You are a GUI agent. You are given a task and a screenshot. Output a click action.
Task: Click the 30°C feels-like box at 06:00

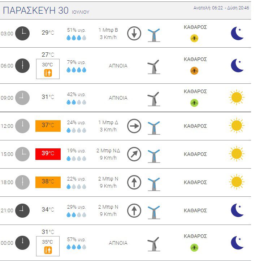tap(48, 69)
